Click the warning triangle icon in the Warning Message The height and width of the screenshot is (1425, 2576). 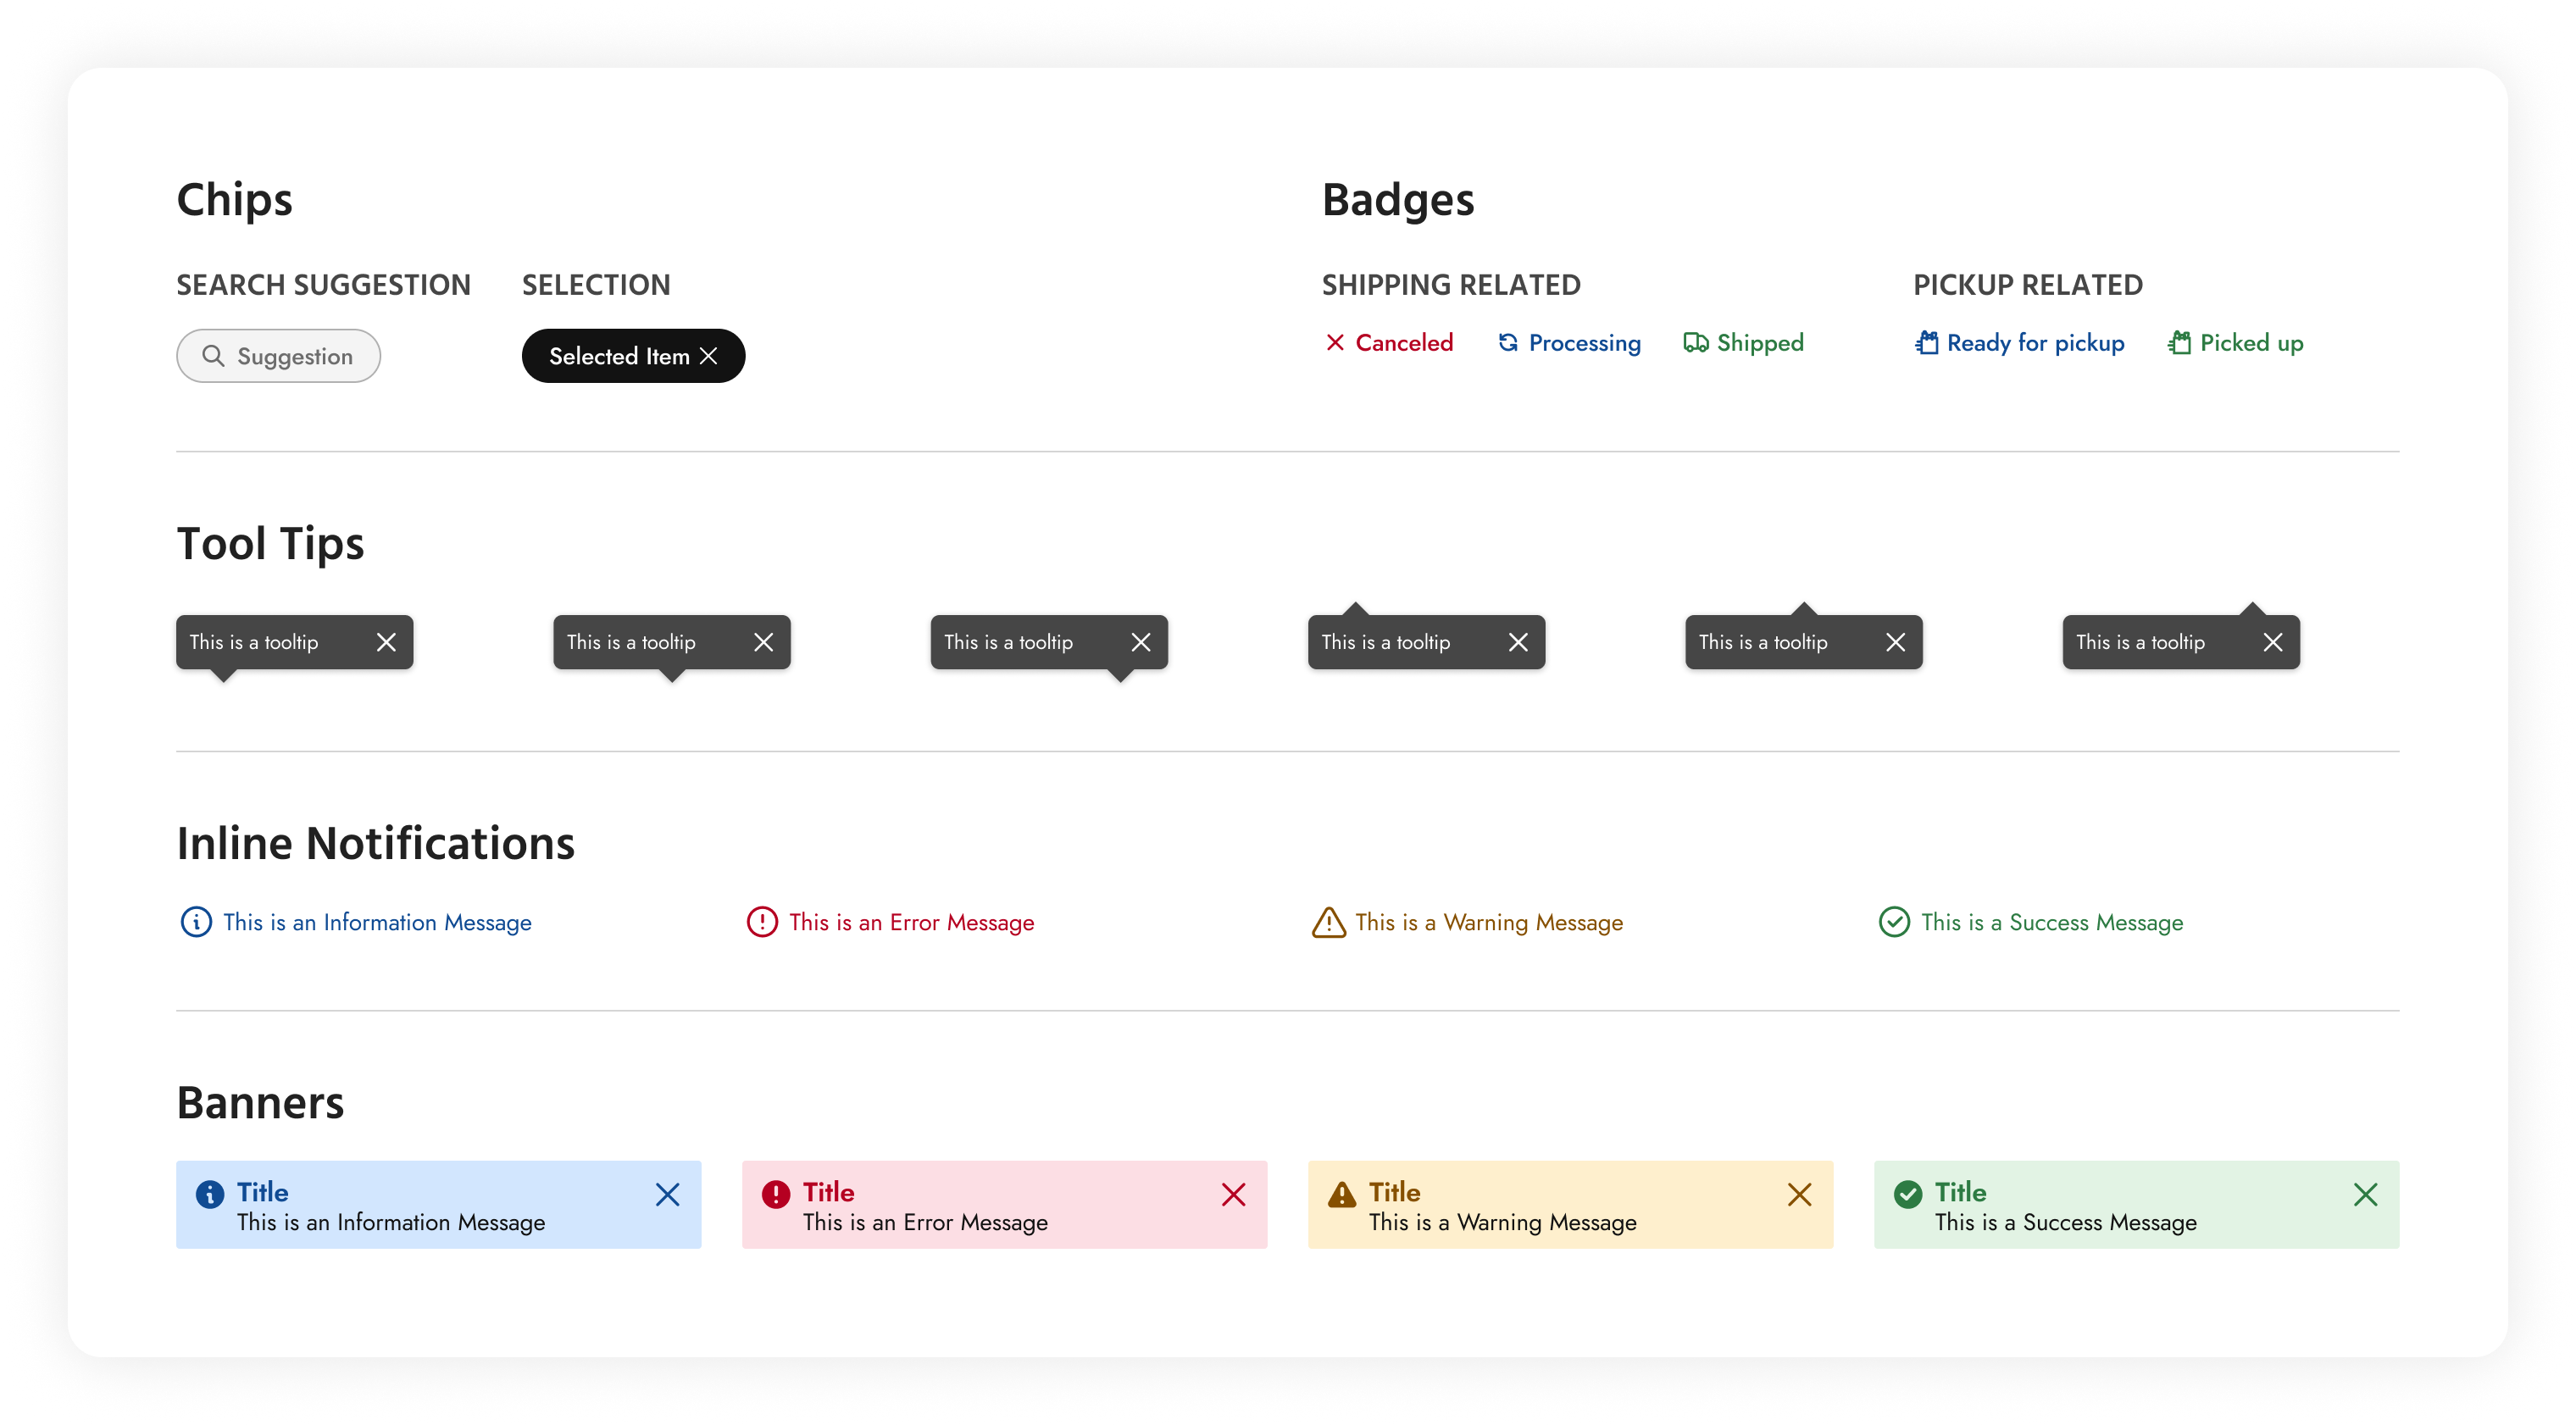[1326, 921]
